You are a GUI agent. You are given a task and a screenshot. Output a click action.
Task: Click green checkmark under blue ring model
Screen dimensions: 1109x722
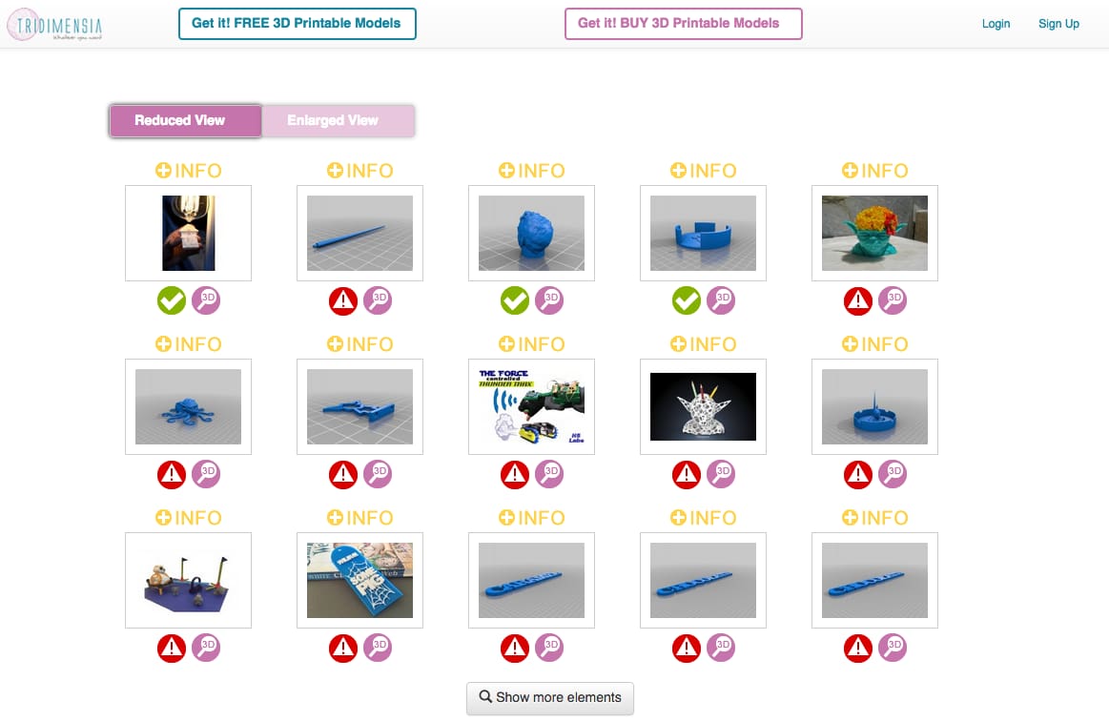pos(686,300)
